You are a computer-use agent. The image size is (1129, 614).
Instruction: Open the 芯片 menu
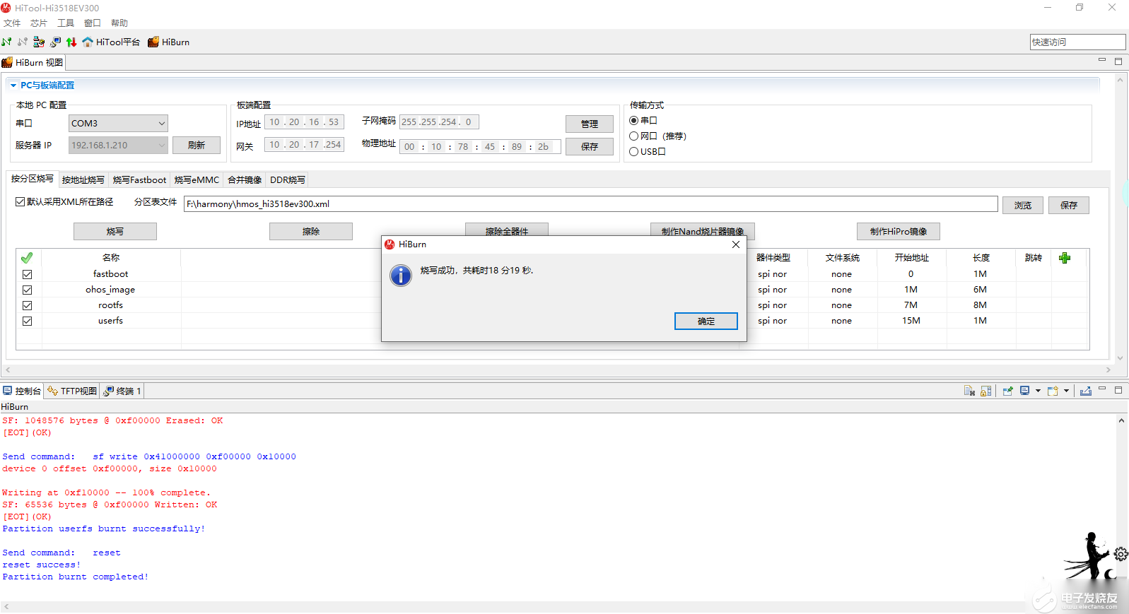39,23
